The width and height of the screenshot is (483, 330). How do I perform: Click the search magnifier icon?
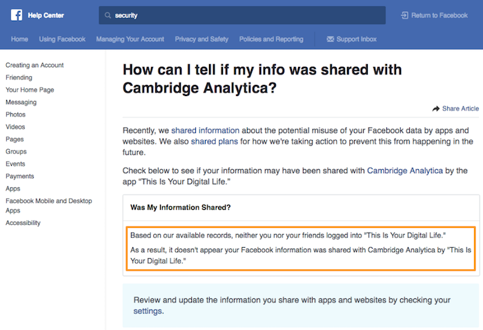[108, 15]
